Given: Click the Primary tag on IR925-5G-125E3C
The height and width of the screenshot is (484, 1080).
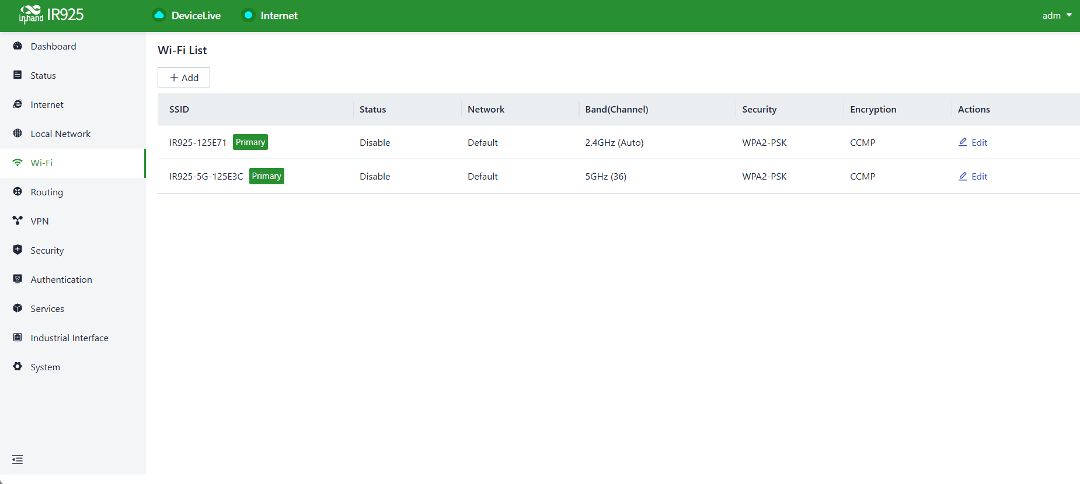Looking at the screenshot, I should 267,176.
